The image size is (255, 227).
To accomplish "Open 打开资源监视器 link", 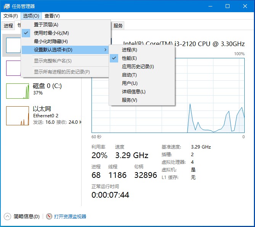I will [x=70, y=216].
